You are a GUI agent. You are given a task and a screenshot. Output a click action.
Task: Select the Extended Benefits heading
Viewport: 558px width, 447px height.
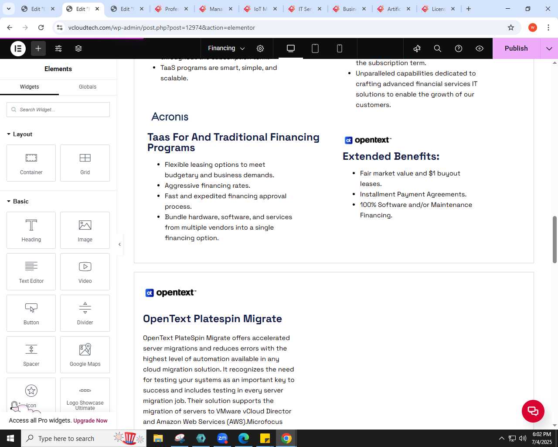click(x=391, y=156)
